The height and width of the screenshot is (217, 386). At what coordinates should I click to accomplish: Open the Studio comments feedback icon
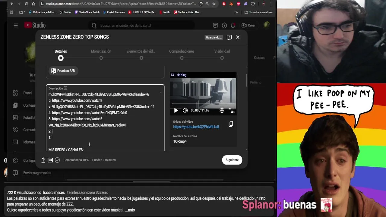[x=215, y=25]
